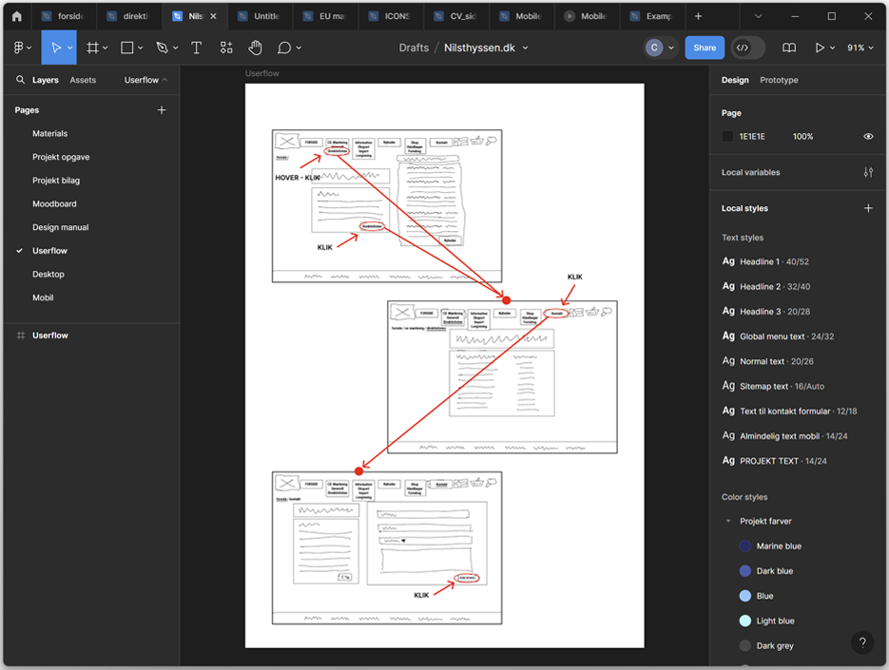Open local variables settings icon
This screenshot has width=889, height=670.
pos(867,172)
